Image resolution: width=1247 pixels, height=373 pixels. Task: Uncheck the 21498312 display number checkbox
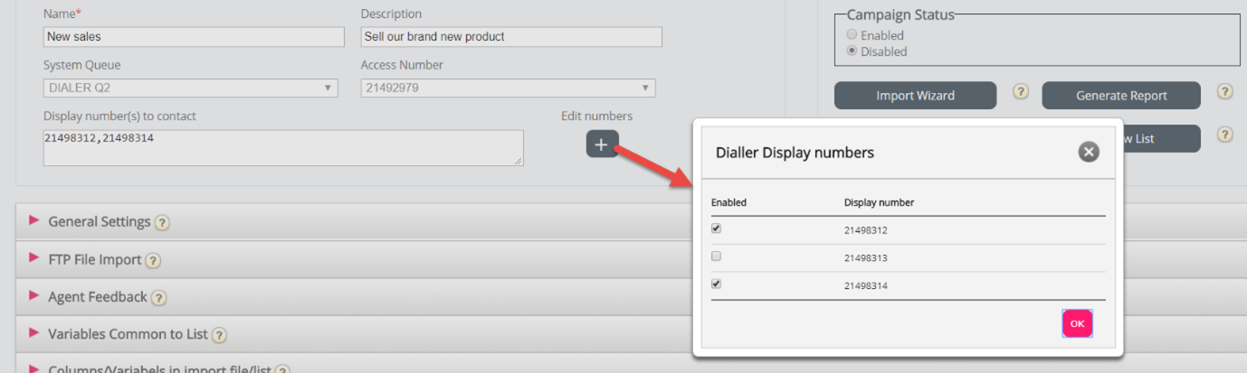[717, 228]
